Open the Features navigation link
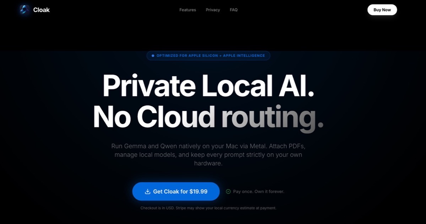This screenshot has width=426, height=224. click(187, 10)
